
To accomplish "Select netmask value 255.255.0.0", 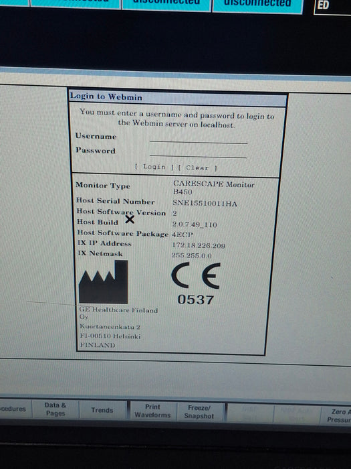I will click(191, 255).
